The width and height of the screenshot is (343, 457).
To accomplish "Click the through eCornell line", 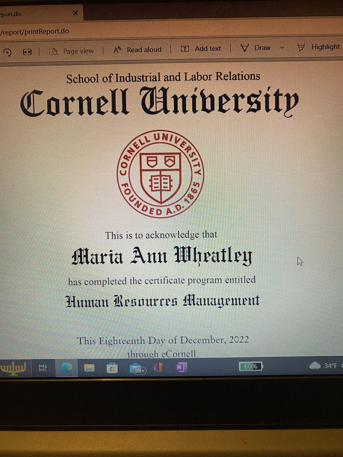I will pyautogui.click(x=163, y=354).
